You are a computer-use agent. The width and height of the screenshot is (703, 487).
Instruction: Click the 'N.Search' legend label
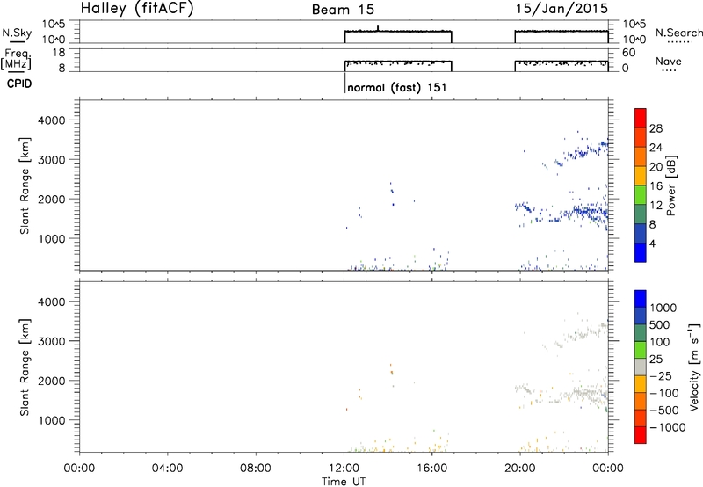tap(678, 33)
